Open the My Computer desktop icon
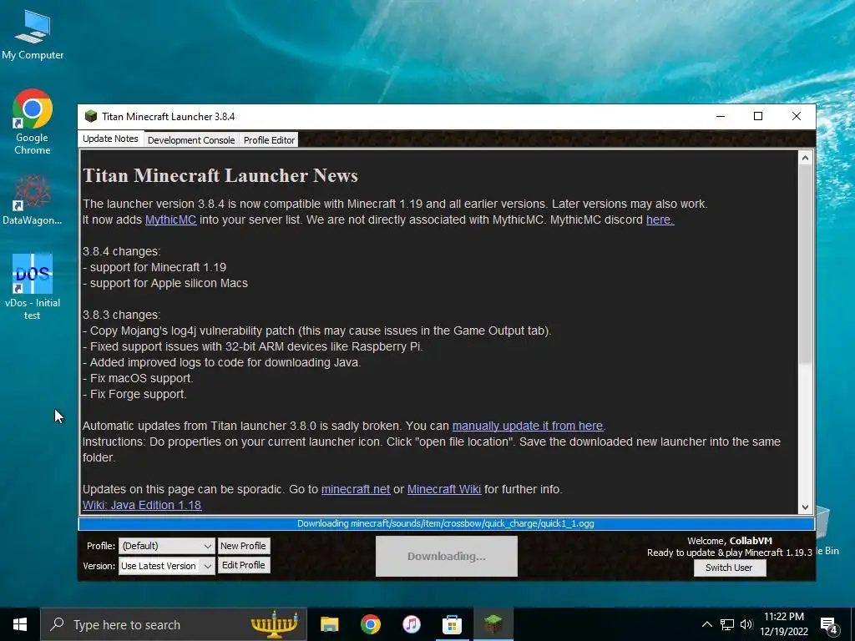The image size is (855, 641). (33, 35)
